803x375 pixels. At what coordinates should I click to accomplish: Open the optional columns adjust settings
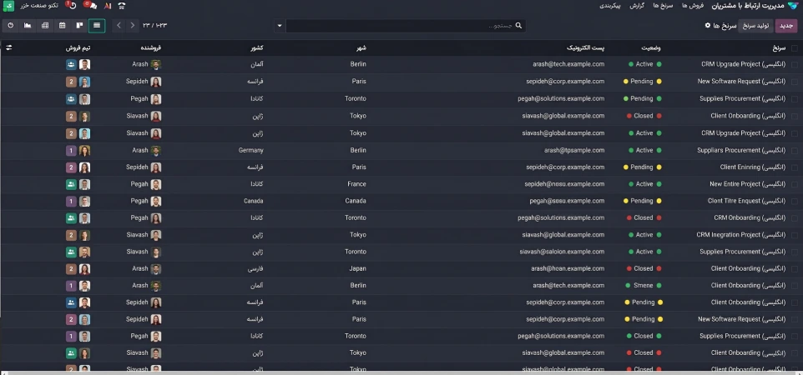coord(8,47)
